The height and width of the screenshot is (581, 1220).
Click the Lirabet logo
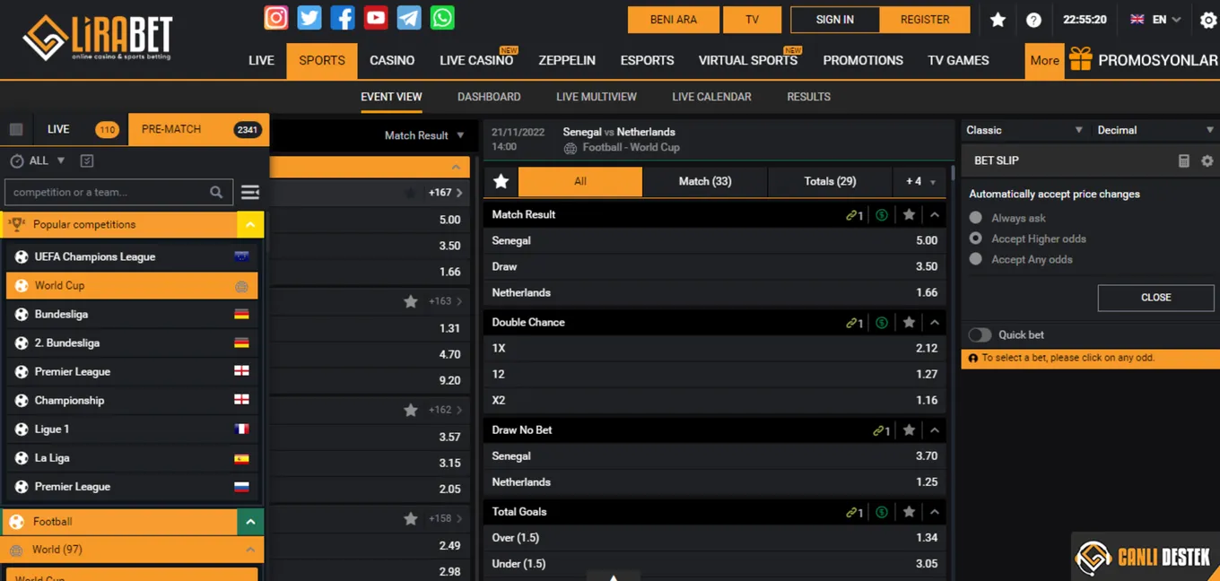pyautogui.click(x=97, y=38)
